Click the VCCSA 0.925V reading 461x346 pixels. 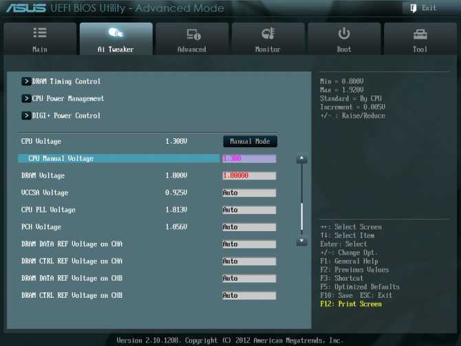(x=176, y=193)
